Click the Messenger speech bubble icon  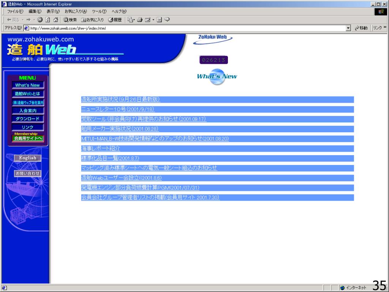point(167,19)
